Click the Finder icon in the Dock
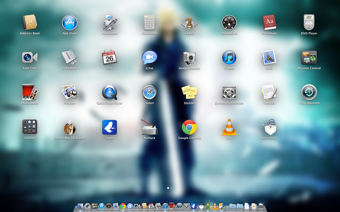The width and height of the screenshot is (340, 212). pyautogui.click(x=80, y=206)
